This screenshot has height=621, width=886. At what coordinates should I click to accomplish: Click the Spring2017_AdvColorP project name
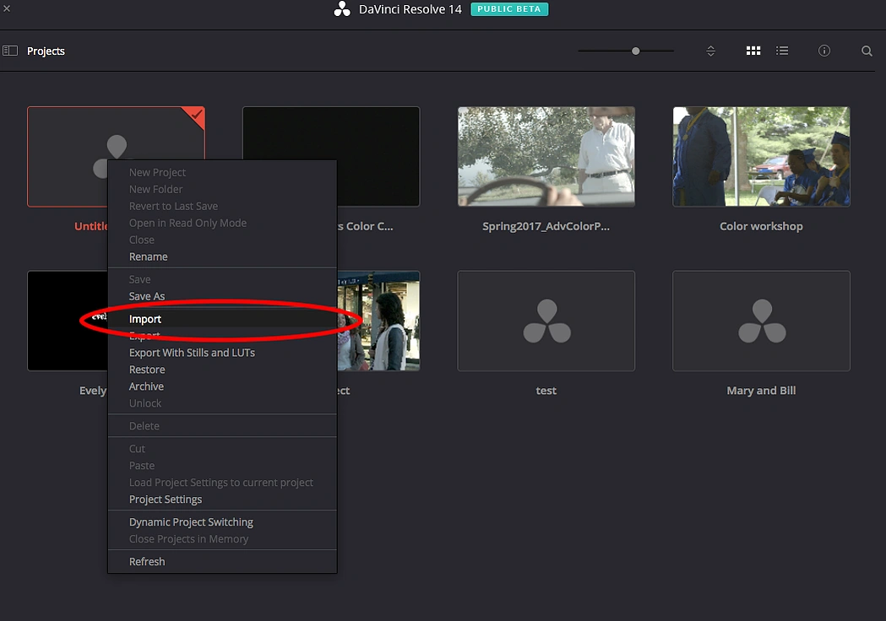click(x=546, y=226)
